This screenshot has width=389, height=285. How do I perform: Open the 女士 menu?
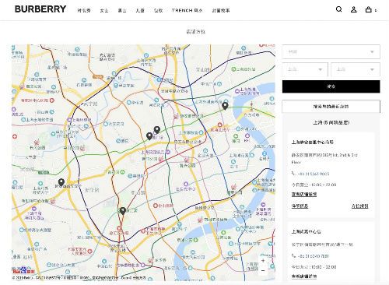click(x=104, y=10)
